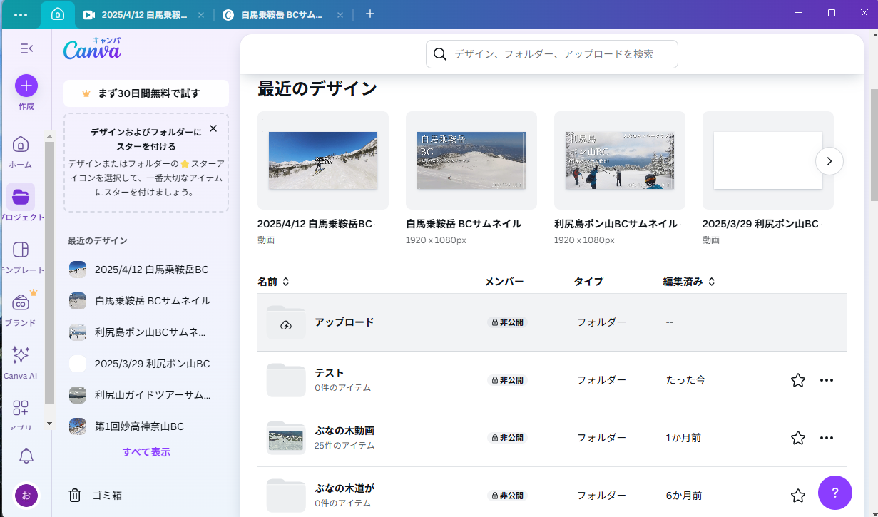The width and height of the screenshot is (878, 517).
Task: Open Canva AI from sidebar
Action: point(21,355)
